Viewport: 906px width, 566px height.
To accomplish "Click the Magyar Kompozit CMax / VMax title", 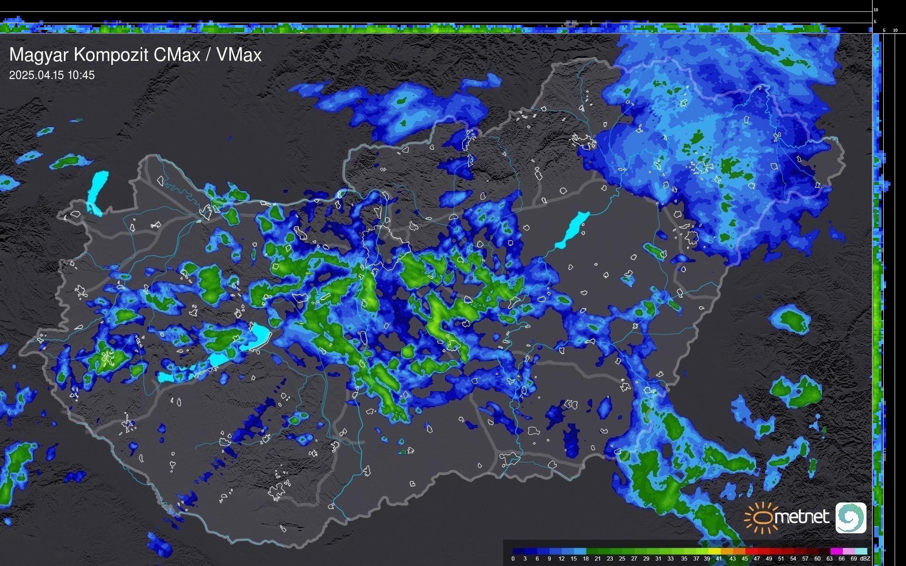I will (135, 55).
